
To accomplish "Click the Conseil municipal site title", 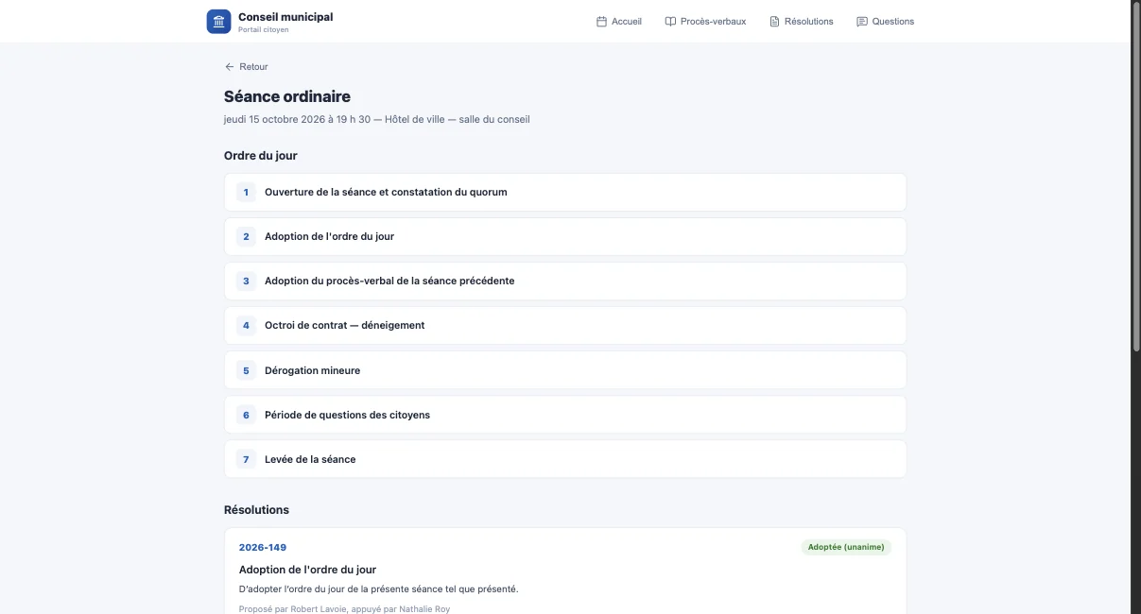I will pyautogui.click(x=285, y=17).
